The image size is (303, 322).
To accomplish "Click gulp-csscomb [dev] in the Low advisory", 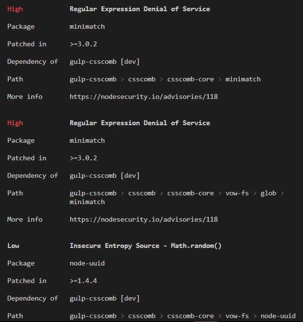I will pyautogui.click(x=105, y=299).
